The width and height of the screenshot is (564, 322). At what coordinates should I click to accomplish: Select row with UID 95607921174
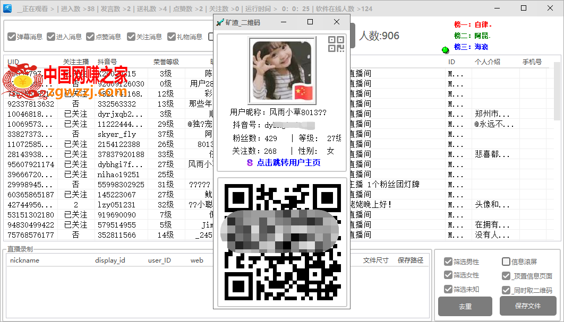pyautogui.click(x=31, y=164)
